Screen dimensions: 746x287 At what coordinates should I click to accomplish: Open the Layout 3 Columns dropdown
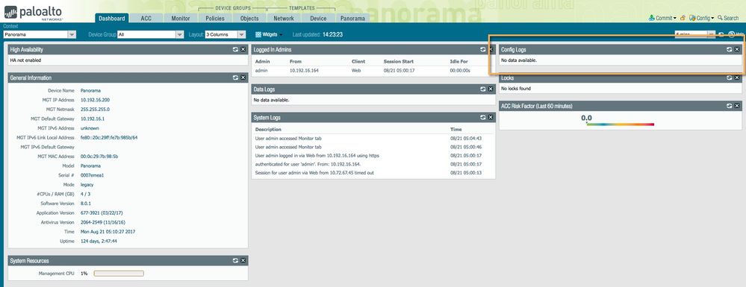[x=225, y=35]
